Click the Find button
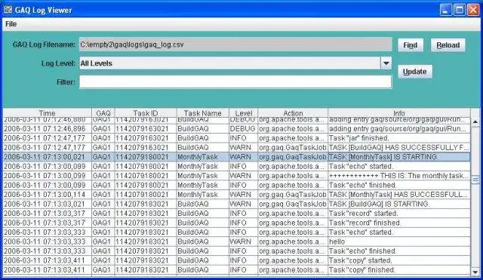Viewport: 483px width, 280px height. coord(411,45)
